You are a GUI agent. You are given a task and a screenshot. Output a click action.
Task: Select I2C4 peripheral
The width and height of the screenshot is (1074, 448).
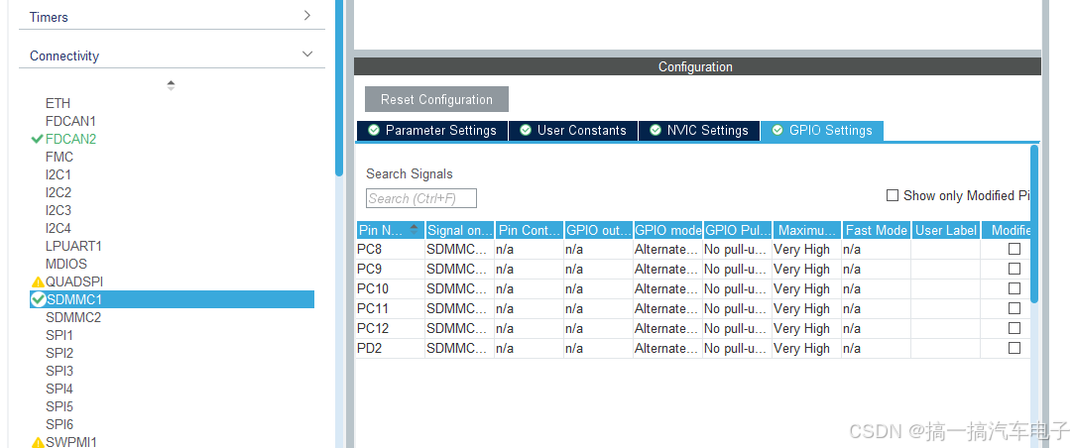pyautogui.click(x=59, y=228)
